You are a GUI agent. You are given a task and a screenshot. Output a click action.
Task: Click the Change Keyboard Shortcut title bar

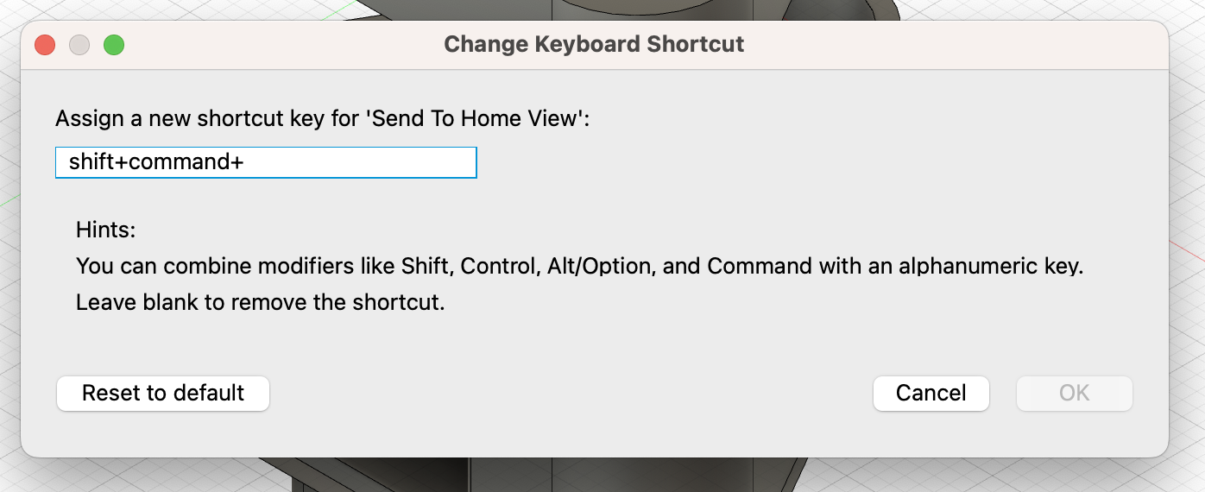point(594,44)
